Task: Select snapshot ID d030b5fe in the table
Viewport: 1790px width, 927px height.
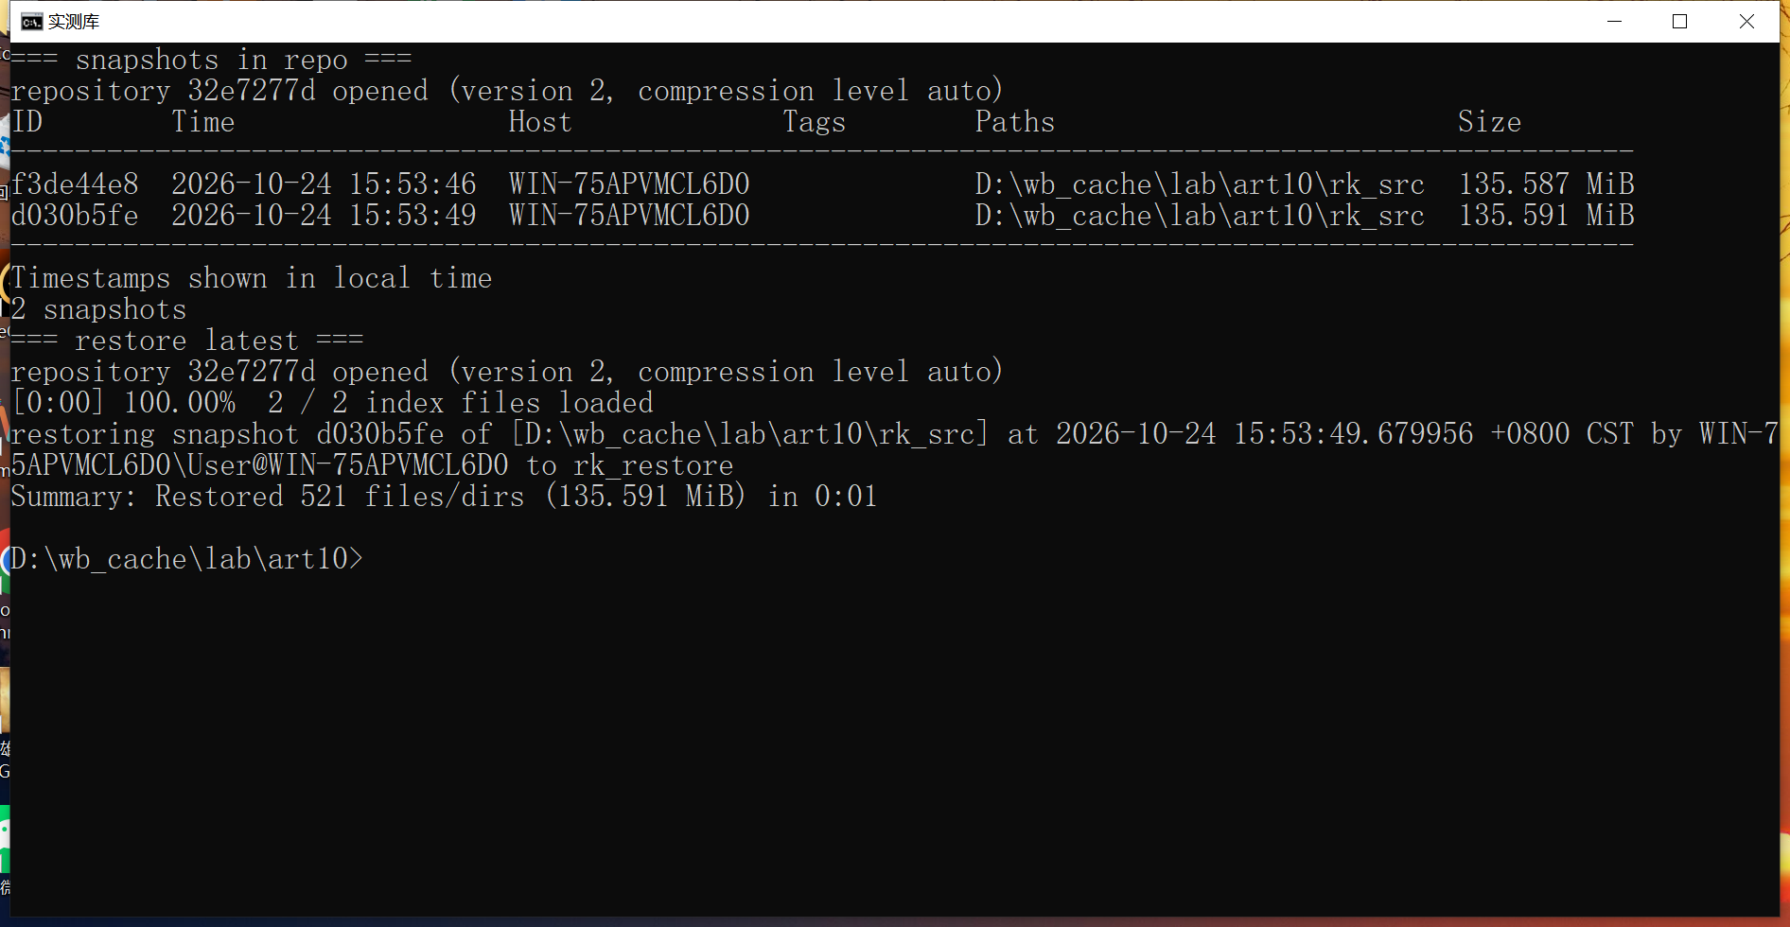Action: tap(75, 215)
